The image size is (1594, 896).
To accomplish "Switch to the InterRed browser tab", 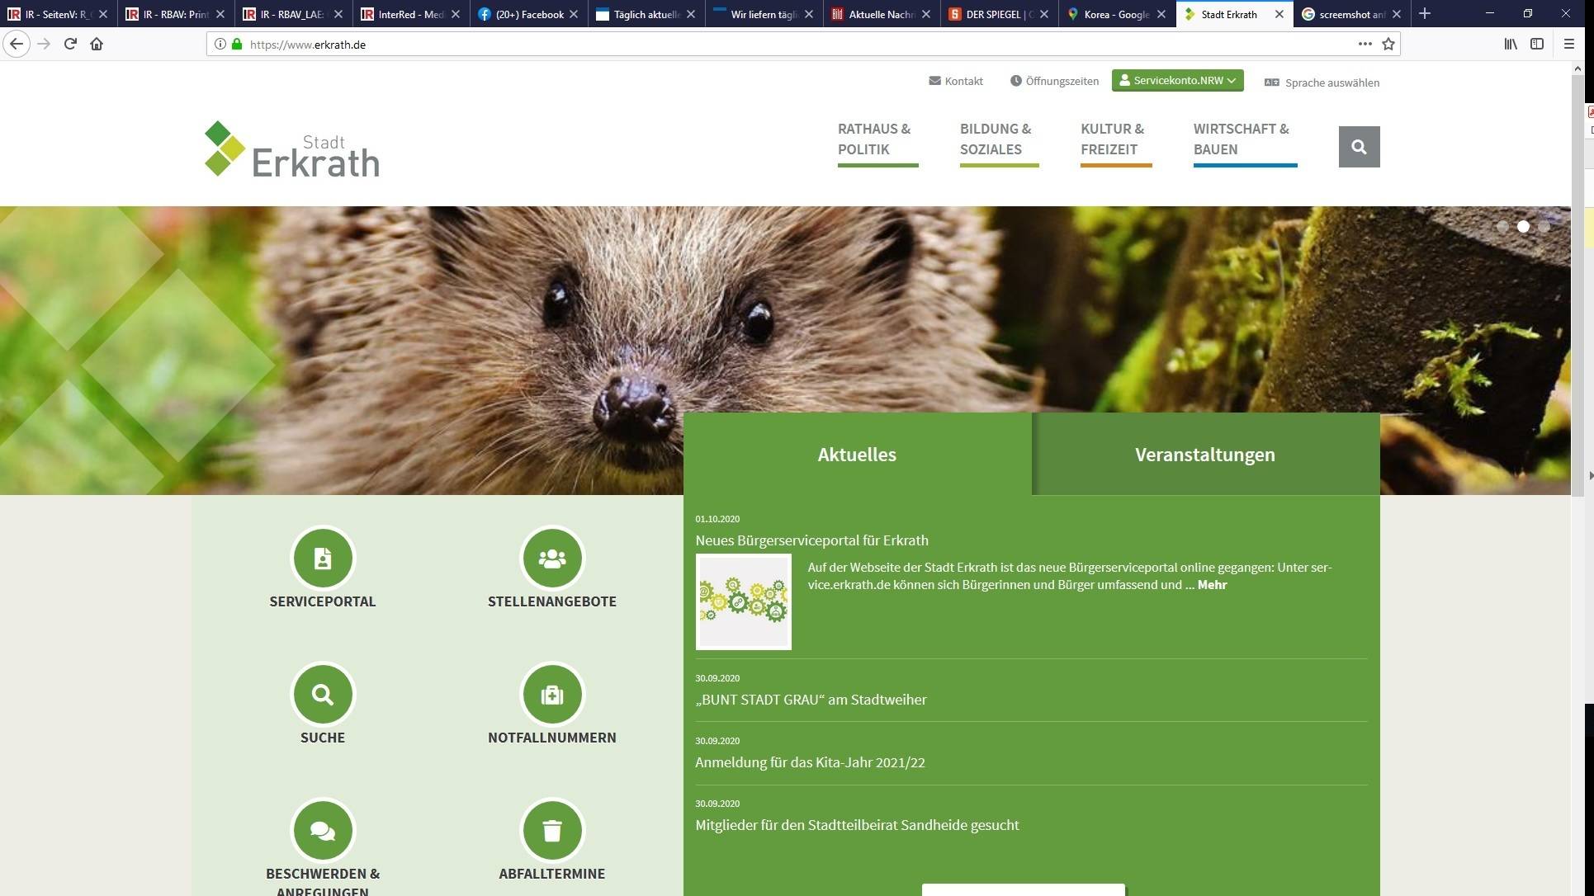I will point(410,14).
